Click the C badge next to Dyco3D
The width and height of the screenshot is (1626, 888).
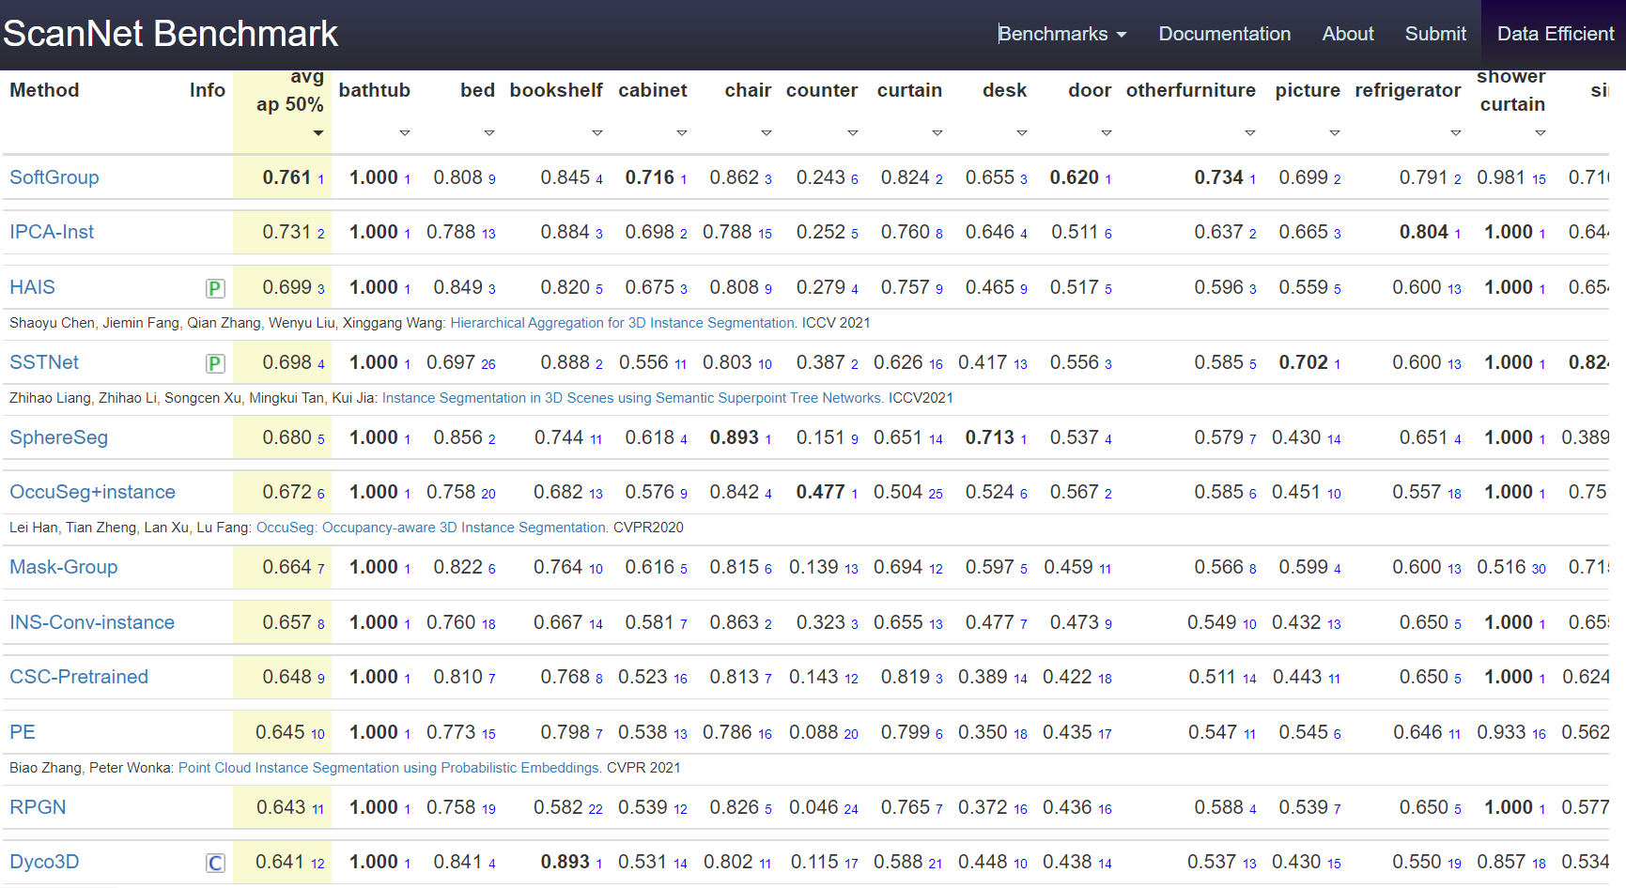coord(215,863)
